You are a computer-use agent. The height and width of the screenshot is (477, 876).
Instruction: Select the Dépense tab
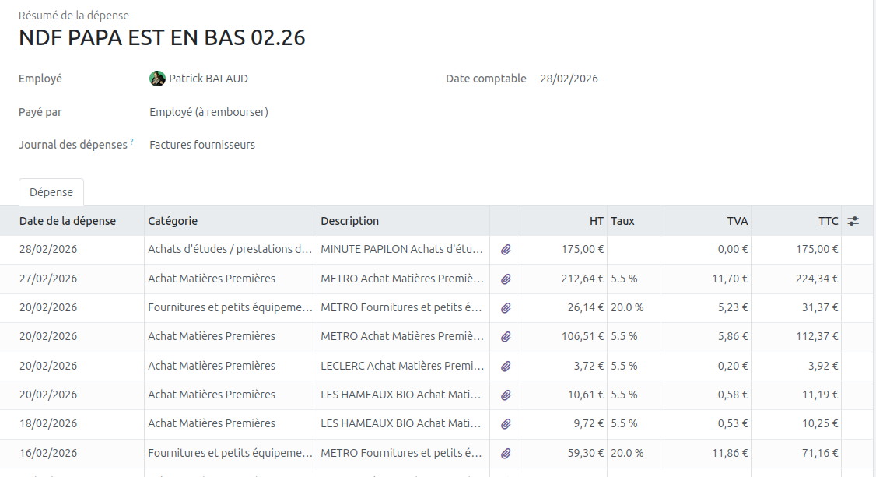(x=51, y=192)
